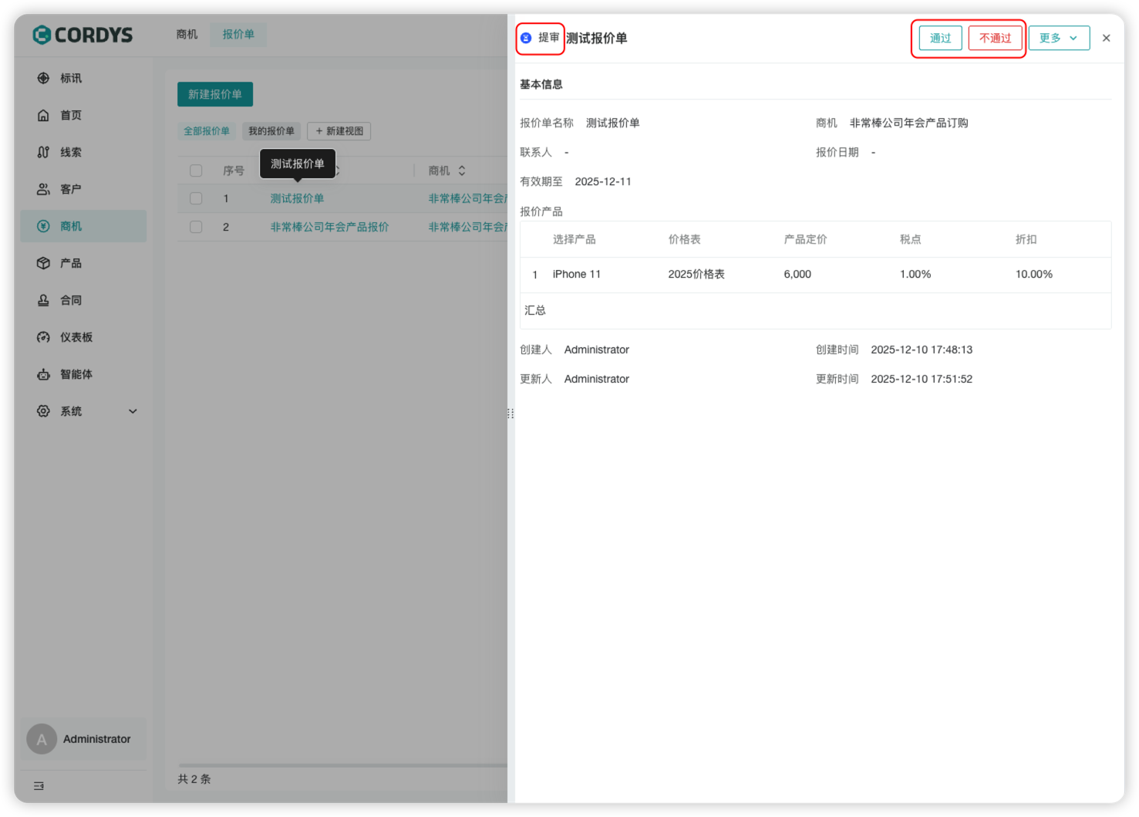Check the checkbox for row 1
1139x817 pixels.
[x=196, y=198]
